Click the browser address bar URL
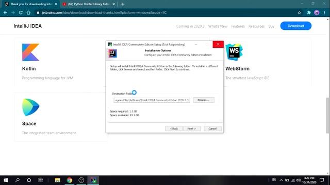This screenshot has width=330, height=185. coord(104,12)
